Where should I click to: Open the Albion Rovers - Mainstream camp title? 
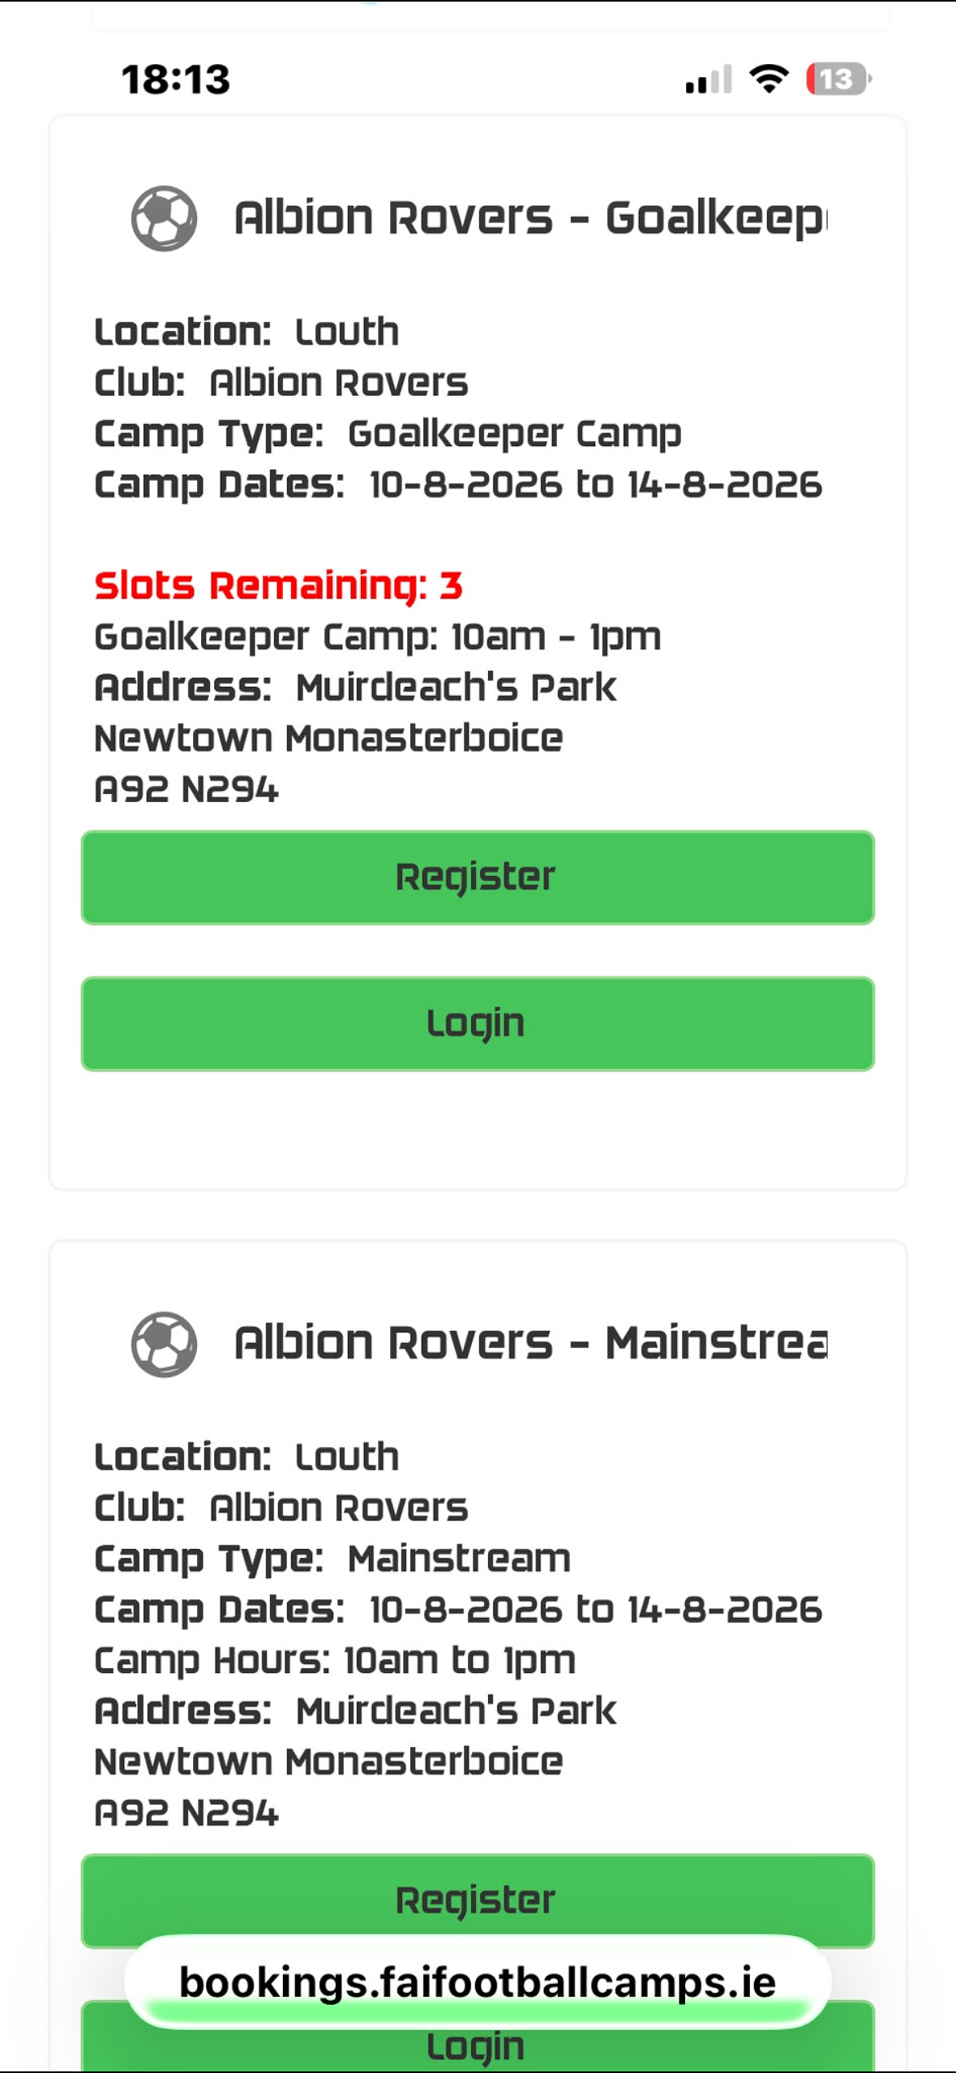[x=531, y=1343]
